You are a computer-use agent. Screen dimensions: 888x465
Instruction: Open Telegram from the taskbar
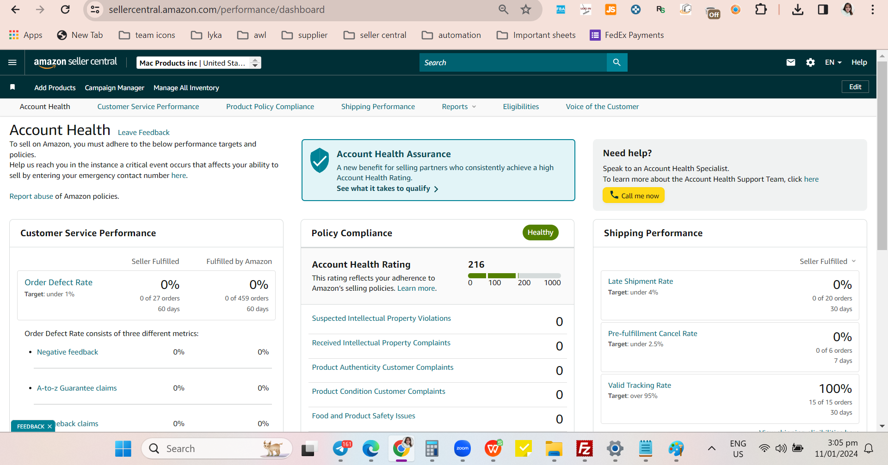[x=341, y=448]
